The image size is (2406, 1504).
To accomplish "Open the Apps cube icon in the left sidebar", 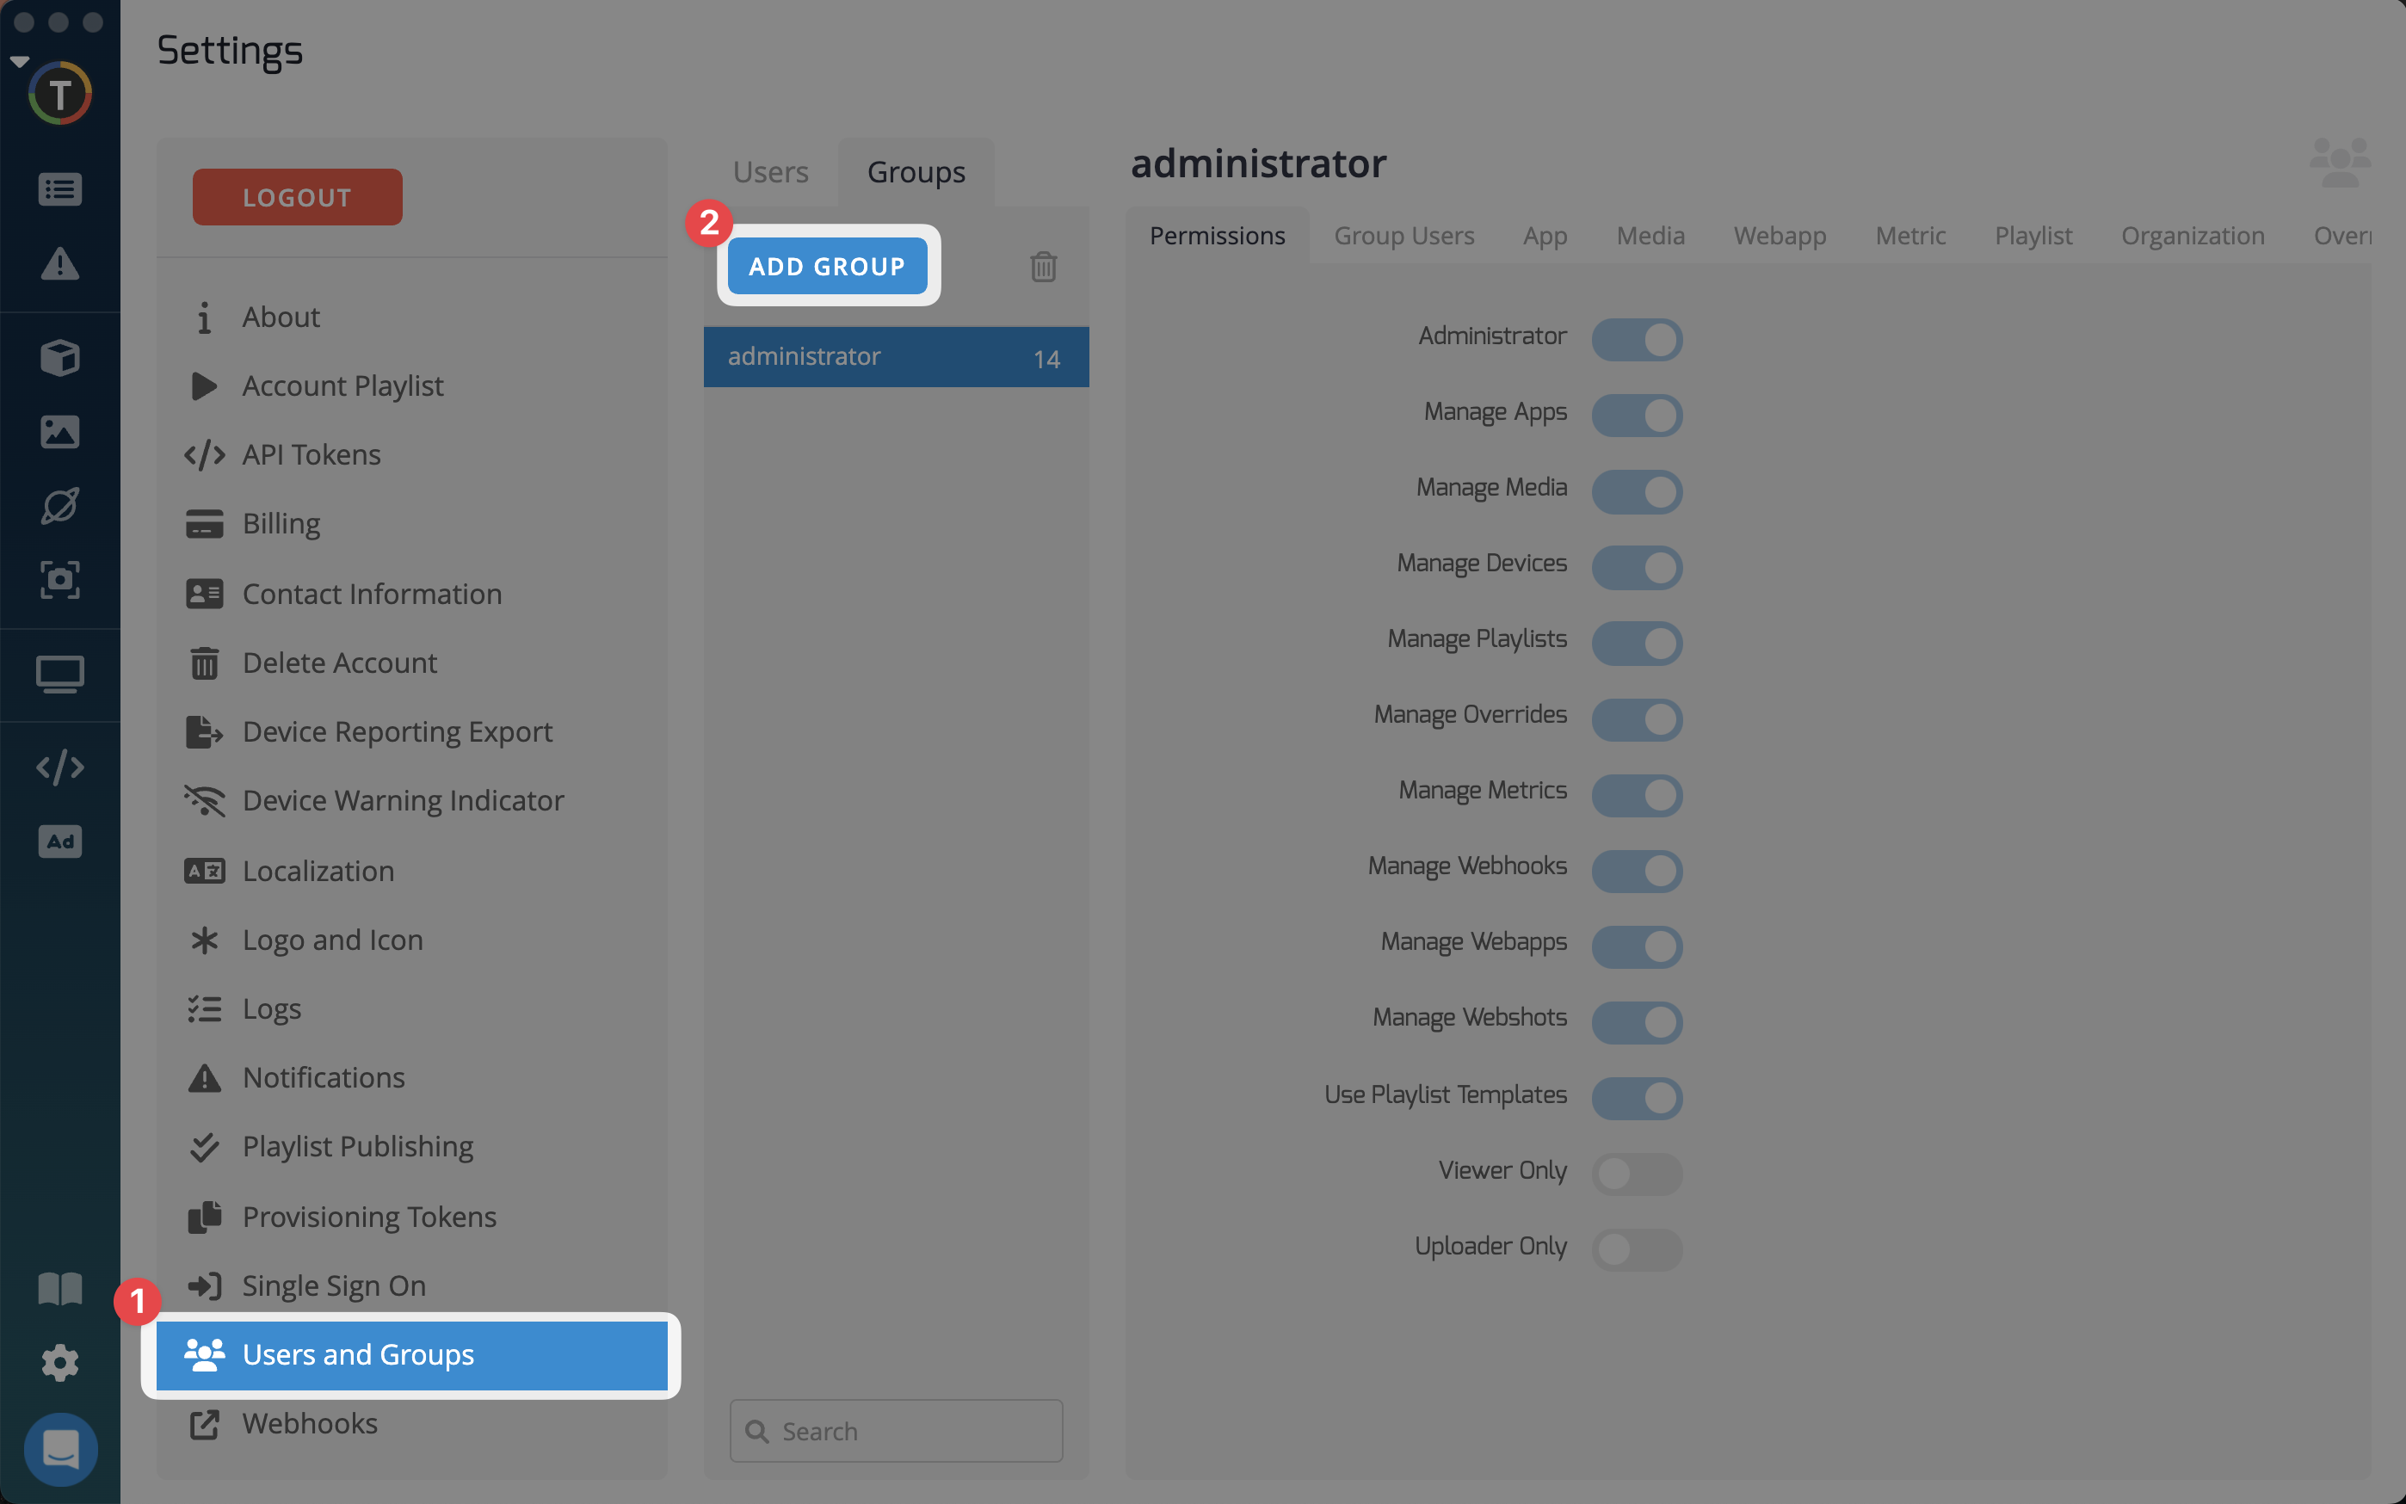I will [x=59, y=357].
